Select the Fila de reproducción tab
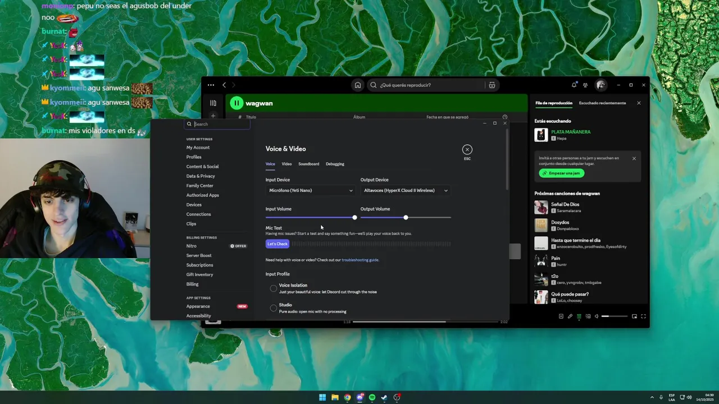Viewport: 719px width, 404px height. (554, 103)
